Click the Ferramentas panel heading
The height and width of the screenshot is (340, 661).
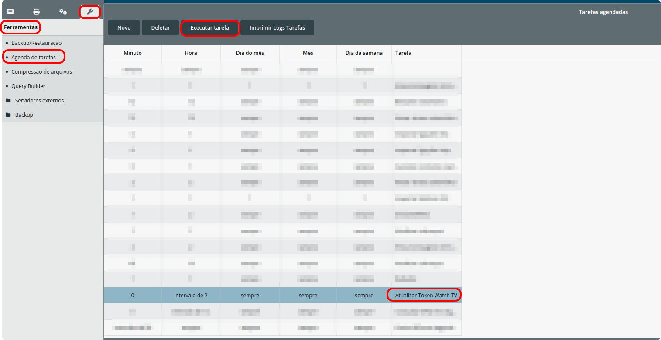(x=21, y=27)
